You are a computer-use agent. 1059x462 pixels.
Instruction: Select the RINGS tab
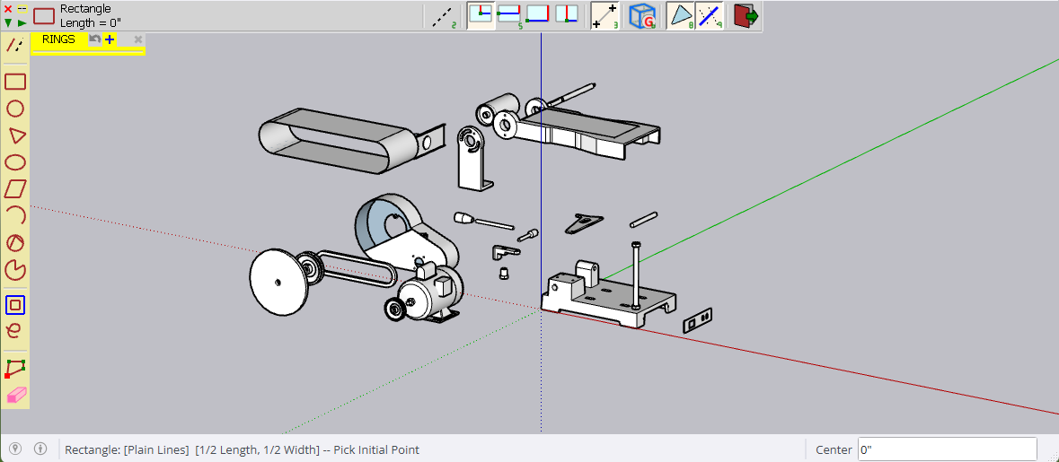tap(58, 39)
